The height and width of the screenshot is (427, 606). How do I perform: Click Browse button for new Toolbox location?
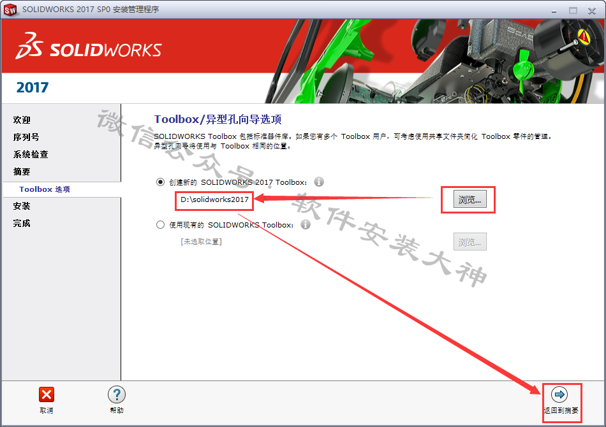(x=469, y=199)
